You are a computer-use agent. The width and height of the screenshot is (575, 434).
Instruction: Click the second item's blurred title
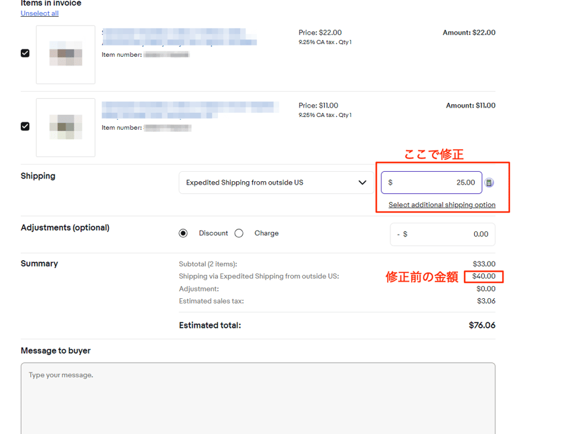pyautogui.click(x=189, y=110)
